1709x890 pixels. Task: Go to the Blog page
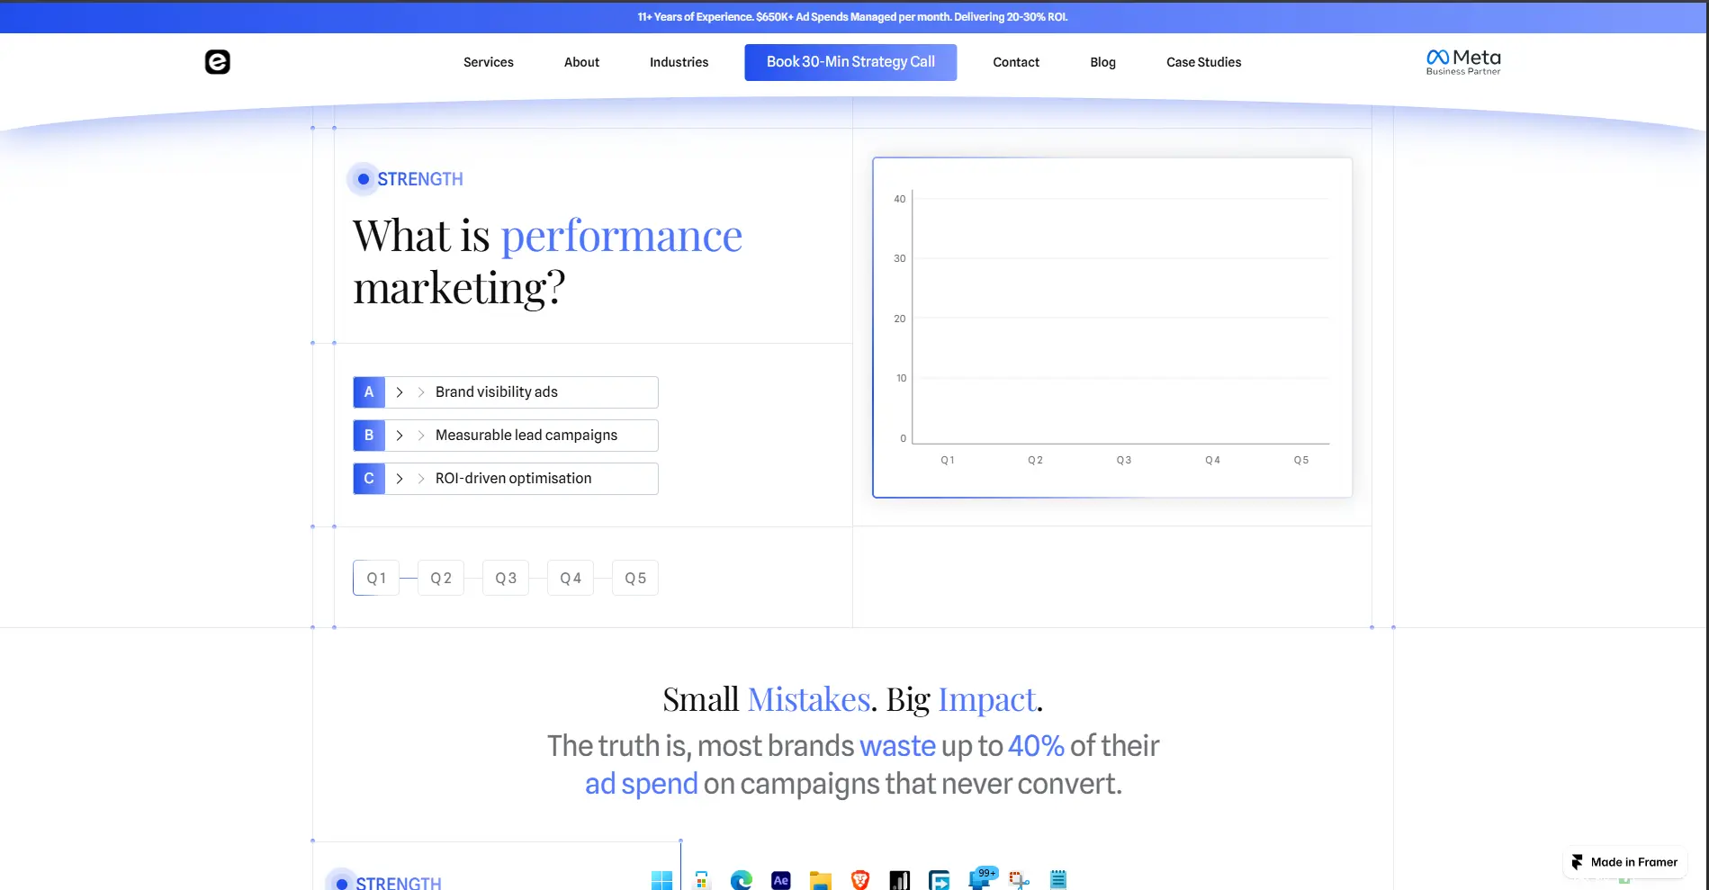(x=1102, y=62)
